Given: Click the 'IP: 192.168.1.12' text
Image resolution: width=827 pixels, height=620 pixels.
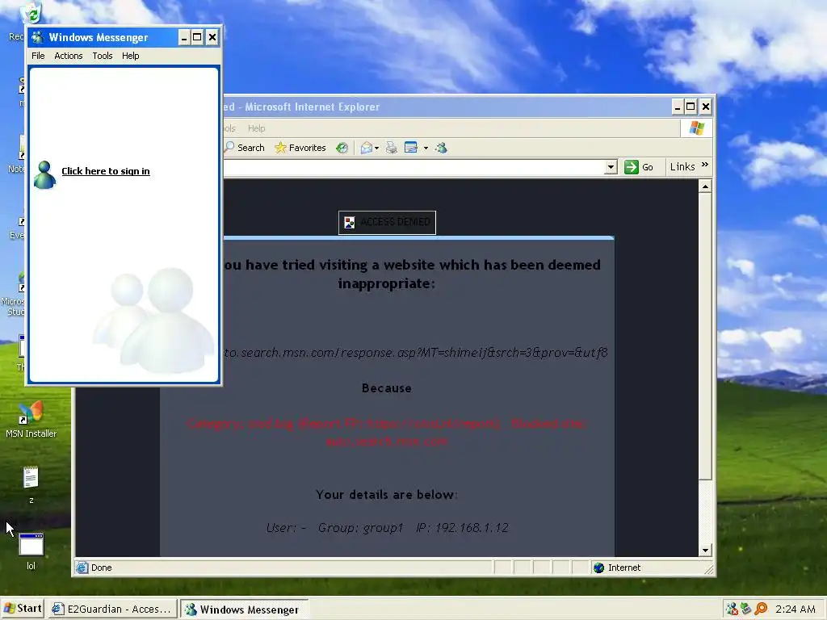Looking at the screenshot, I should [x=462, y=528].
